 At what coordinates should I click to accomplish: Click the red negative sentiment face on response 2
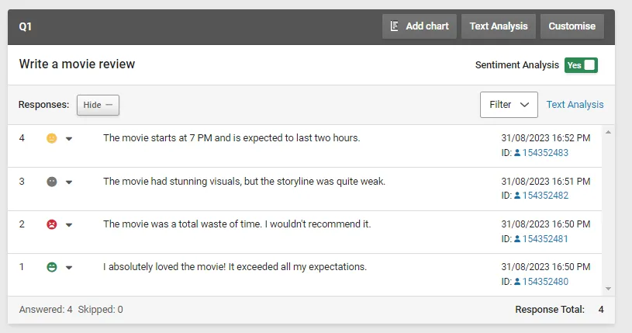[52, 224]
